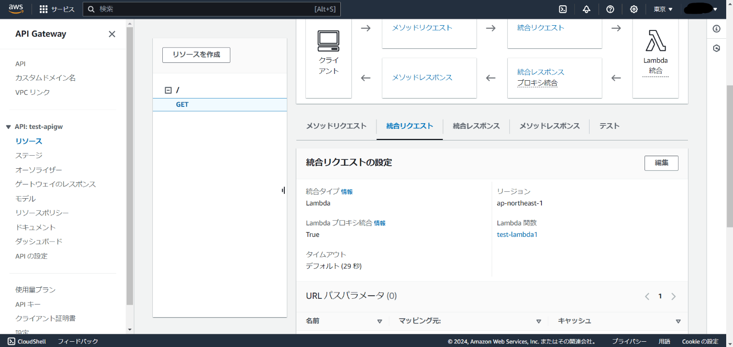
Task: Switch to the 統合レスポンス tab
Action: (476, 126)
